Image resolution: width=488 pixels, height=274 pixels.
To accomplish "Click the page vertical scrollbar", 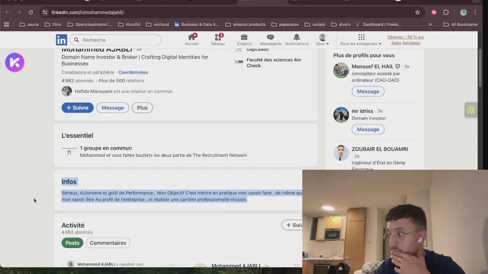I will pyautogui.click(x=480, y=68).
